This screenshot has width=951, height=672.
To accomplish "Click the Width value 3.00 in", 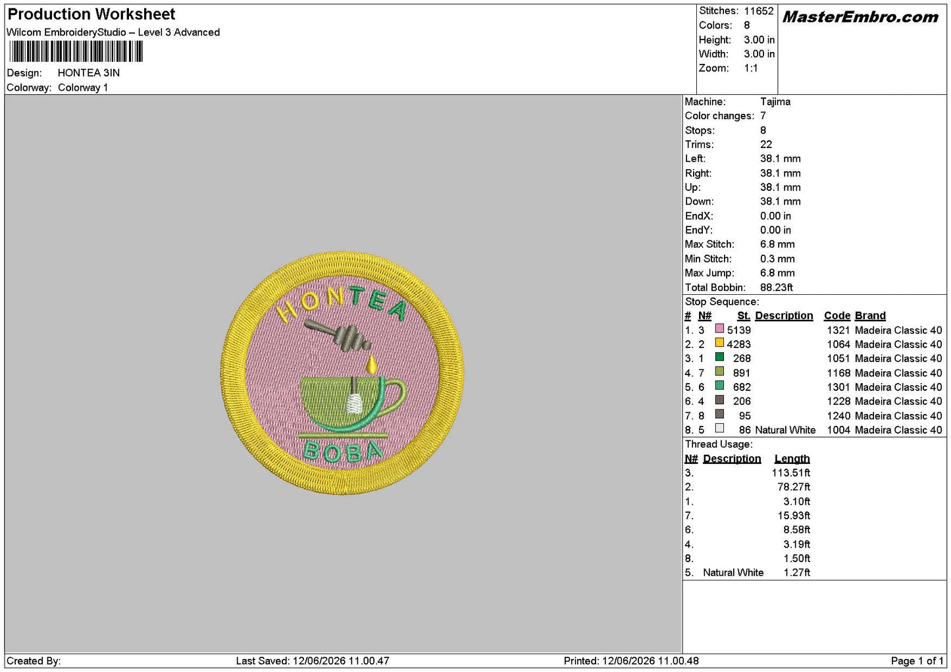I will [x=759, y=54].
